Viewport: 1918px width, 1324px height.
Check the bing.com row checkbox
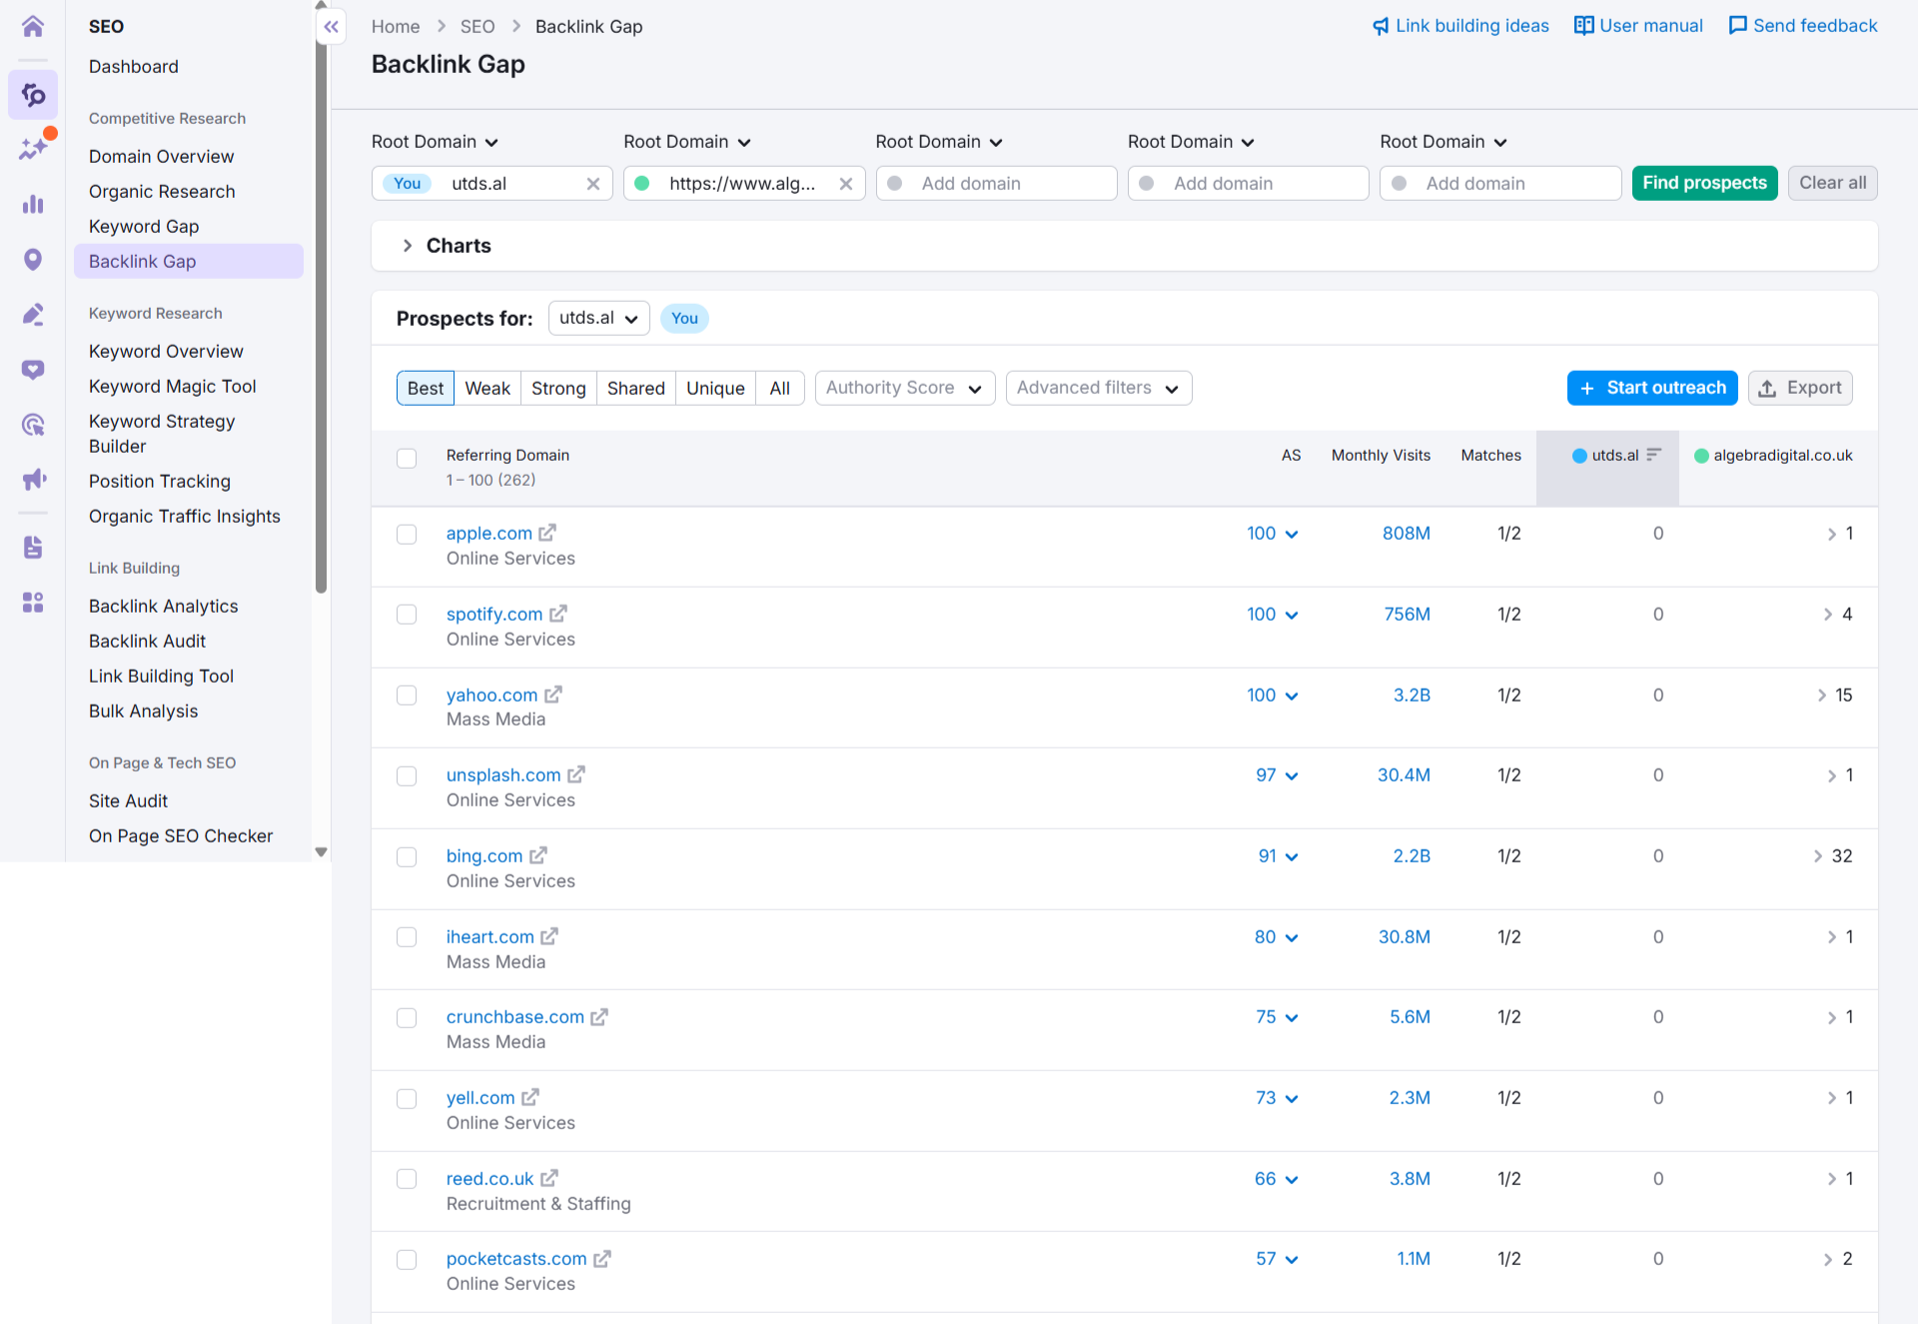tap(407, 857)
